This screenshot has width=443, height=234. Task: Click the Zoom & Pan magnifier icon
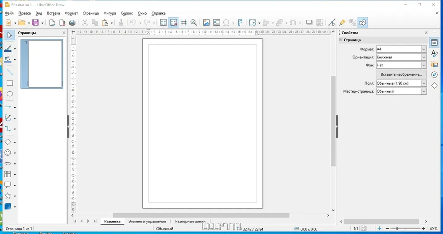point(194,23)
